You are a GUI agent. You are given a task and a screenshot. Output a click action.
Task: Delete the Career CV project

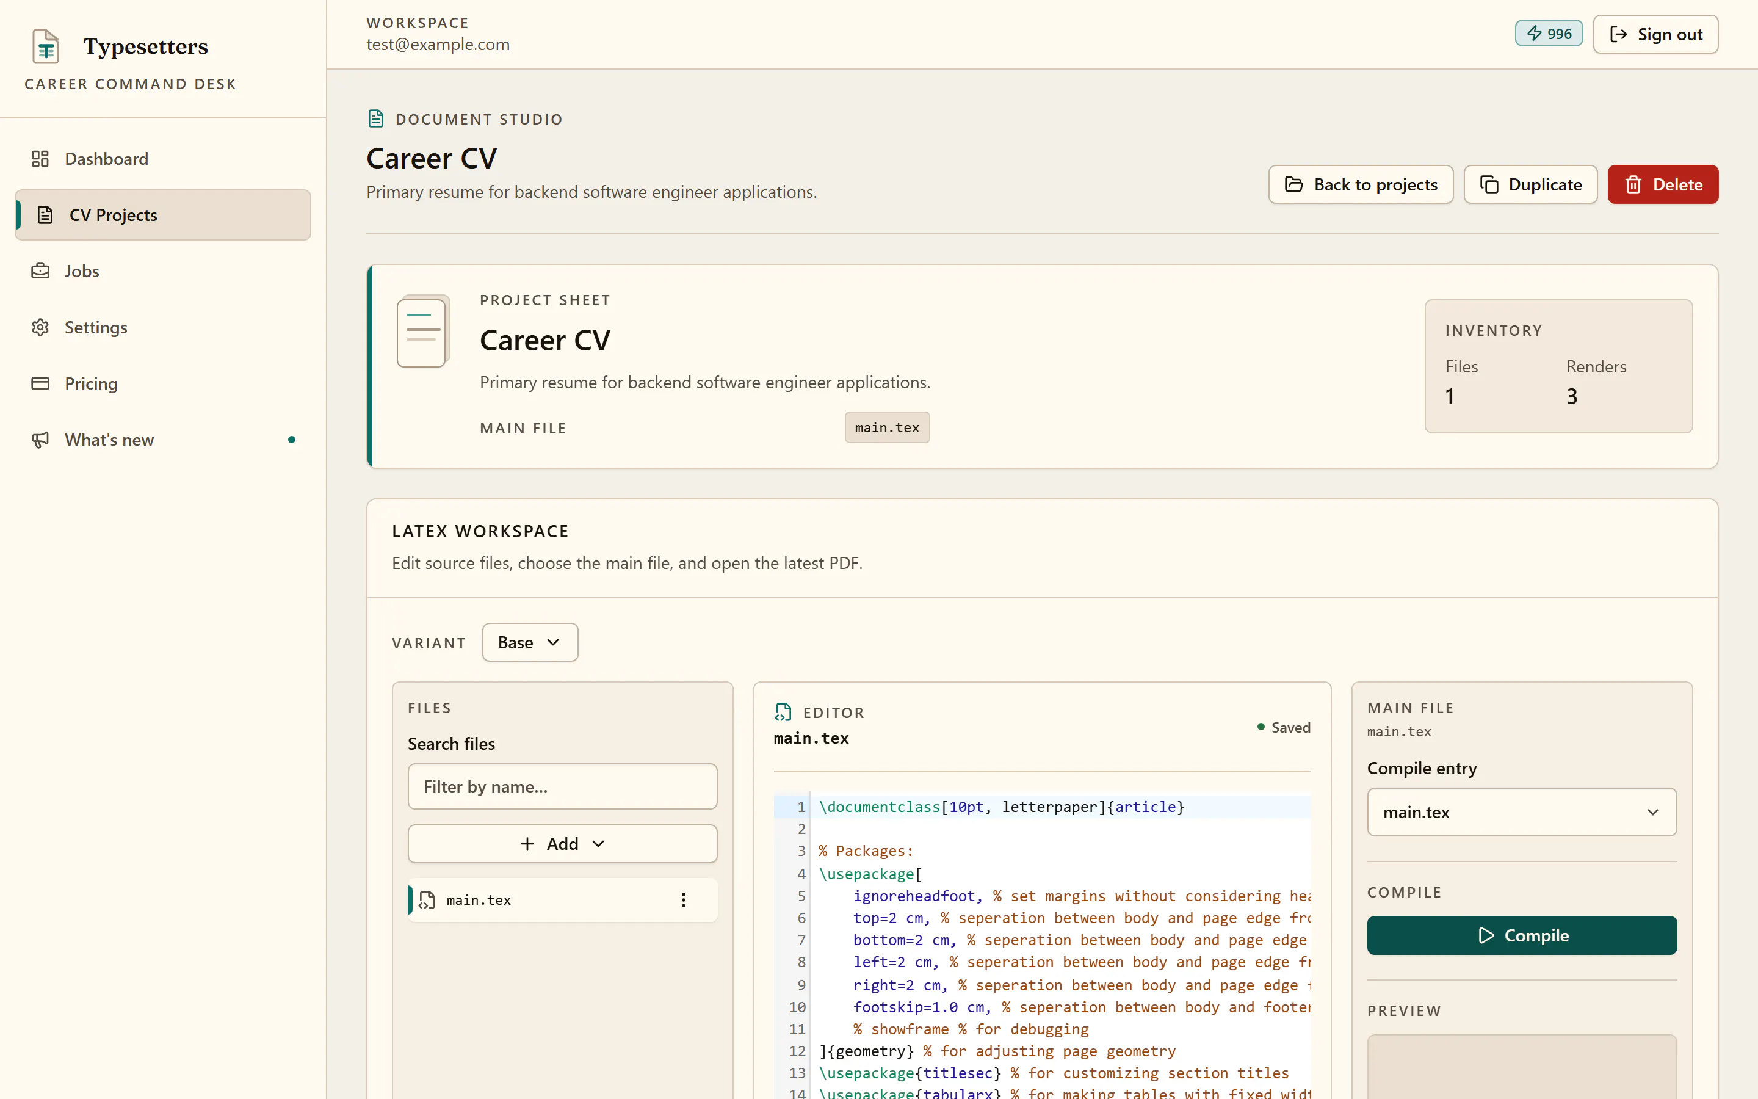(x=1662, y=184)
